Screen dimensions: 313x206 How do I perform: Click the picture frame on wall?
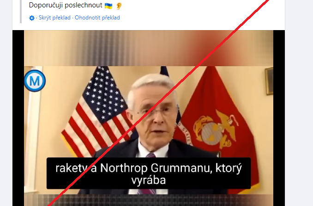269,81
